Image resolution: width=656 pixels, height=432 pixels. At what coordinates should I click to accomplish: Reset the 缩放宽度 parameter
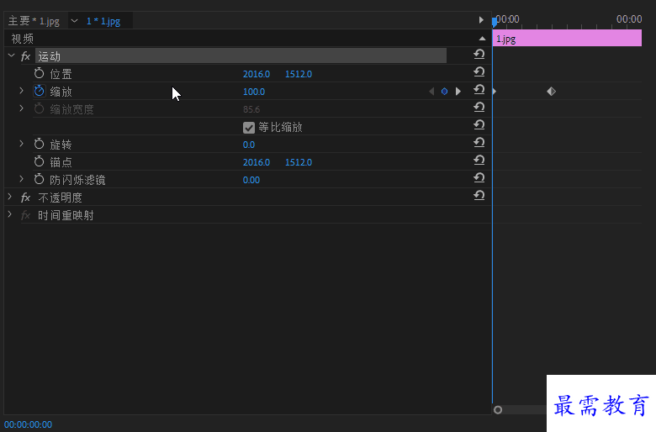click(x=479, y=107)
